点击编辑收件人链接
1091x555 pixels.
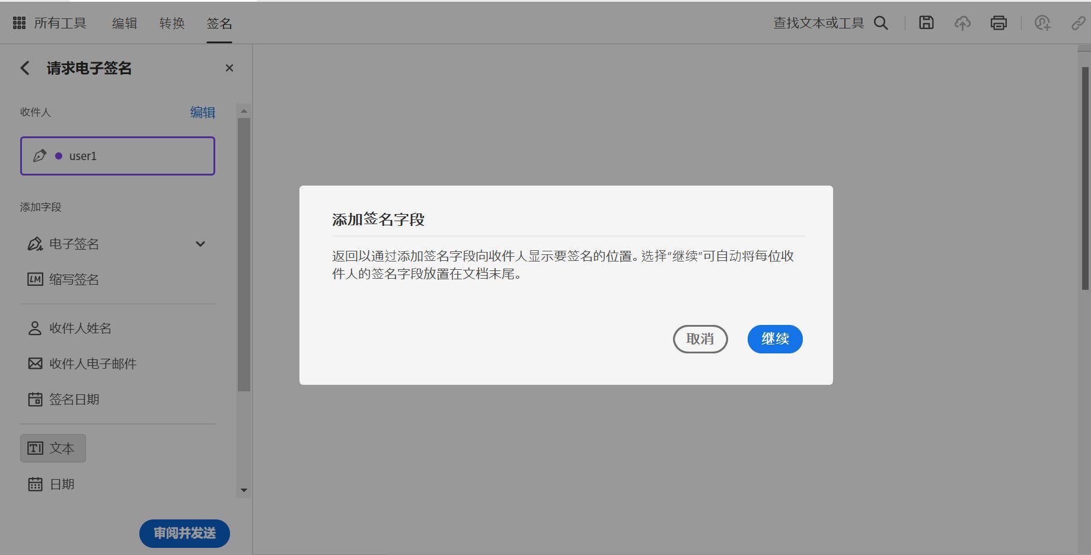coord(202,112)
